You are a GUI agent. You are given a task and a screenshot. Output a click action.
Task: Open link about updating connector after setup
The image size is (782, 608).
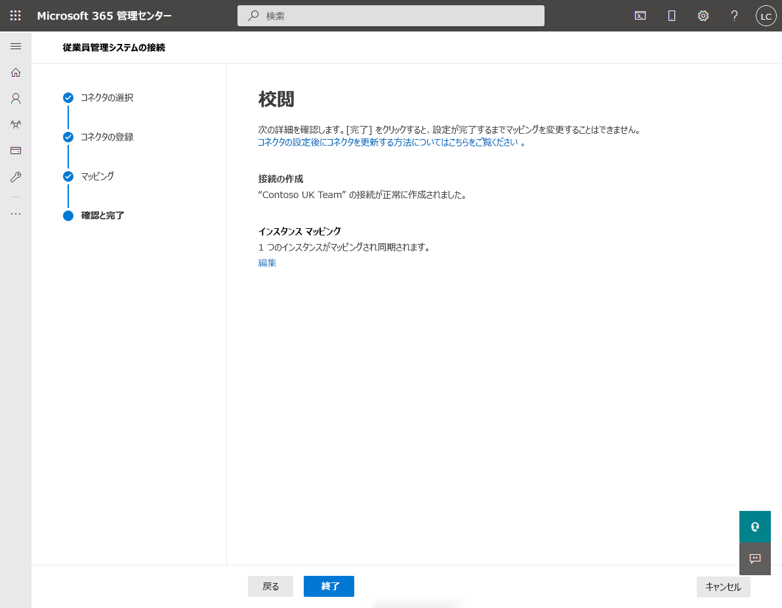[391, 142]
